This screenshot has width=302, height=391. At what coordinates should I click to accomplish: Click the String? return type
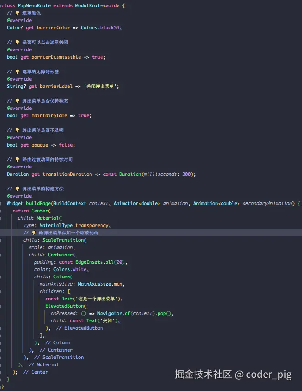point(16,86)
